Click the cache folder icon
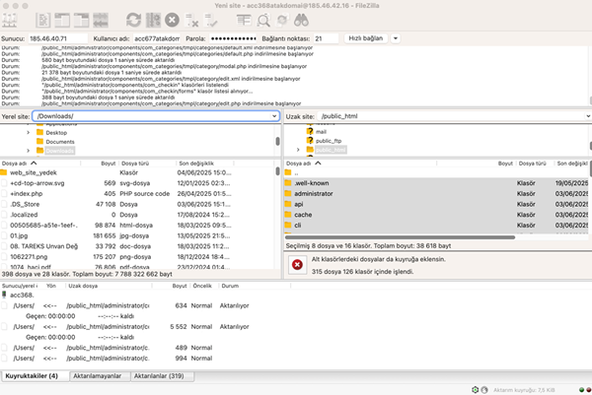 point(288,215)
